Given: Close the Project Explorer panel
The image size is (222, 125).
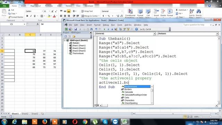Looking at the screenshot, I should click(x=91, y=33).
